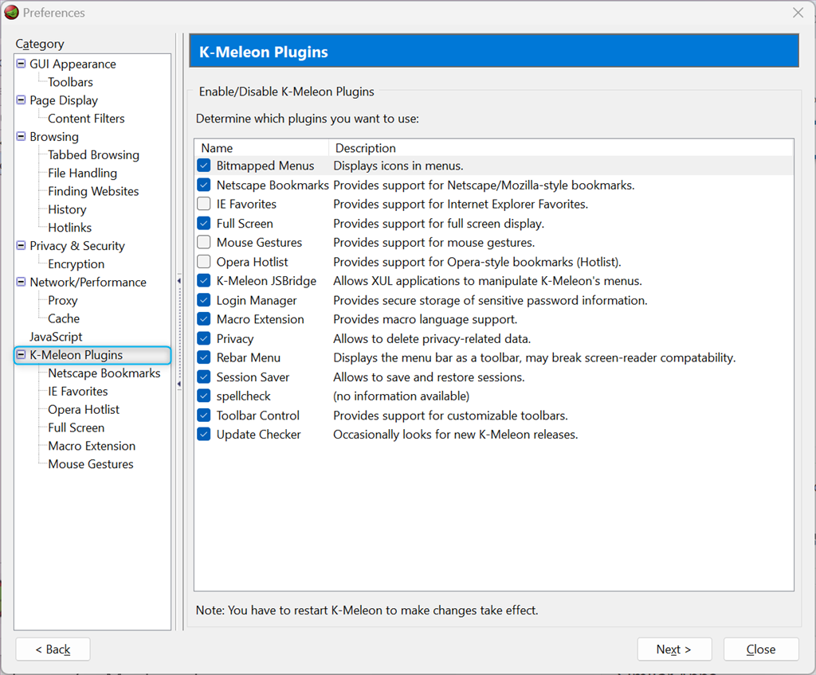Close the Preferences dialog via Close button
The image size is (816, 675).
pyautogui.click(x=761, y=649)
